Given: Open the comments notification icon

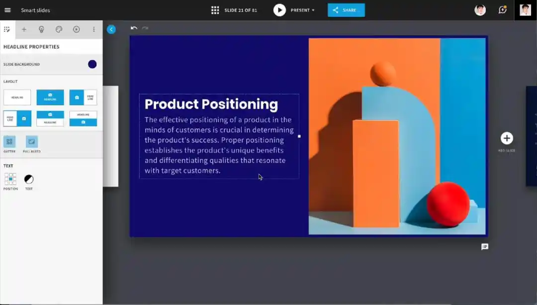Looking at the screenshot, I should (x=502, y=10).
